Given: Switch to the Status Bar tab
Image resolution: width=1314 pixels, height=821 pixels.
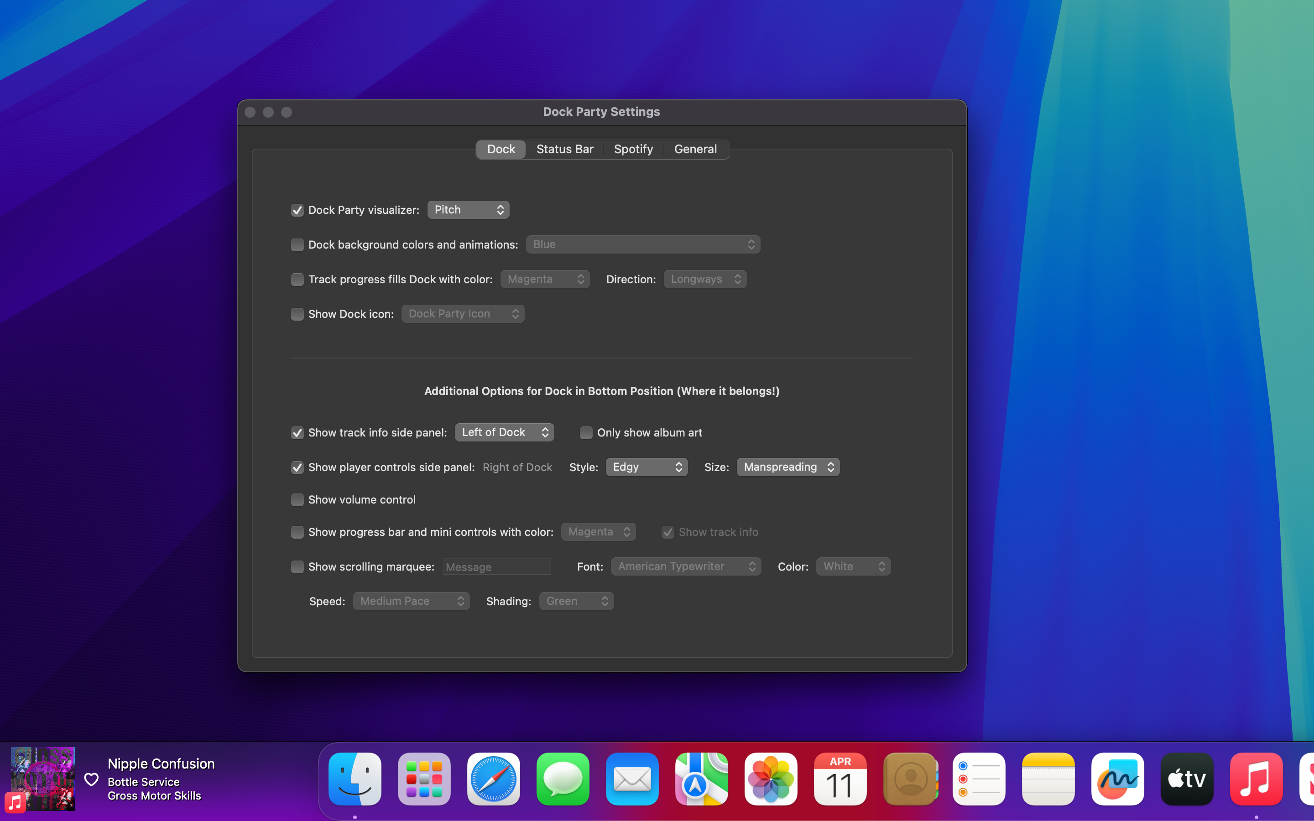Looking at the screenshot, I should point(565,149).
